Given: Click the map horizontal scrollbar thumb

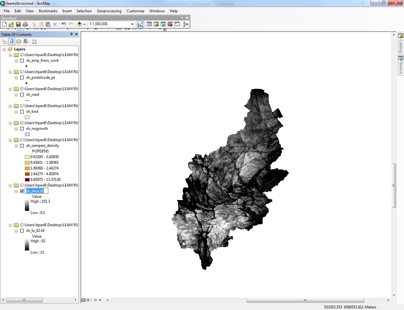Looking at the screenshot, I should [305, 300].
